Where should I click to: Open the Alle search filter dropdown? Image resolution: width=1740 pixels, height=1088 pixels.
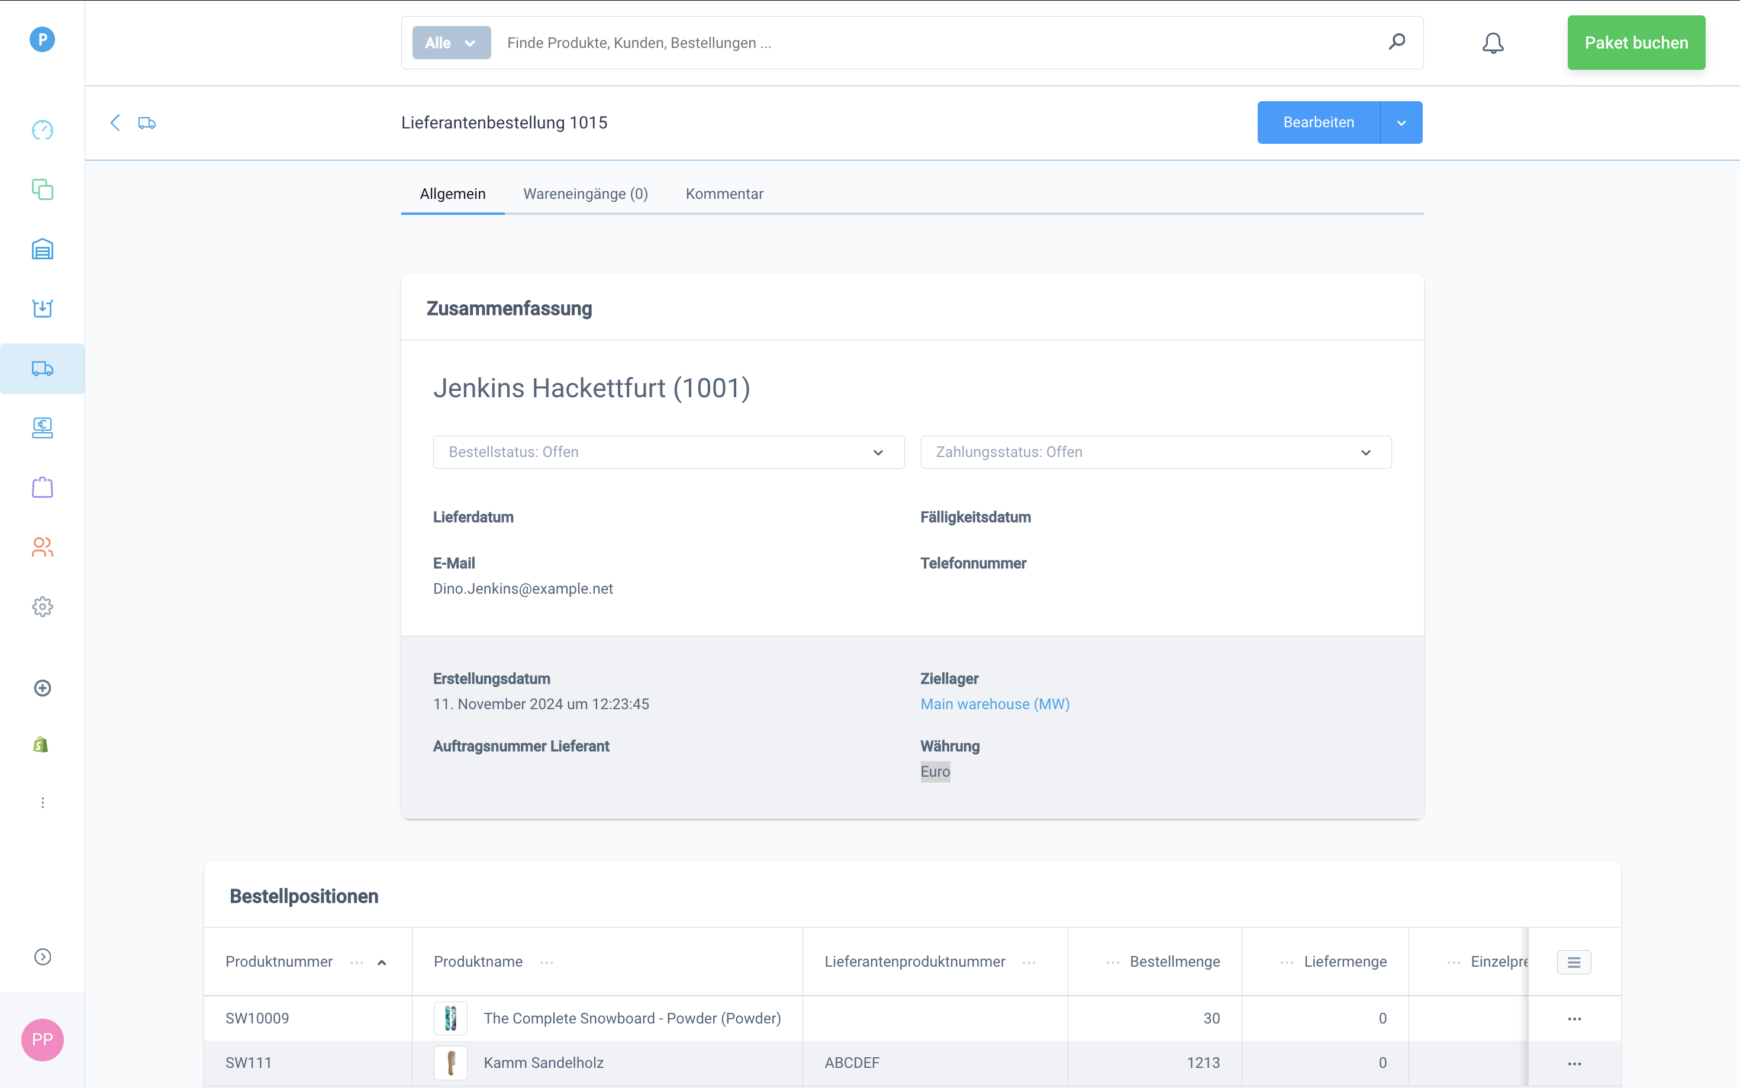click(451, 43)
